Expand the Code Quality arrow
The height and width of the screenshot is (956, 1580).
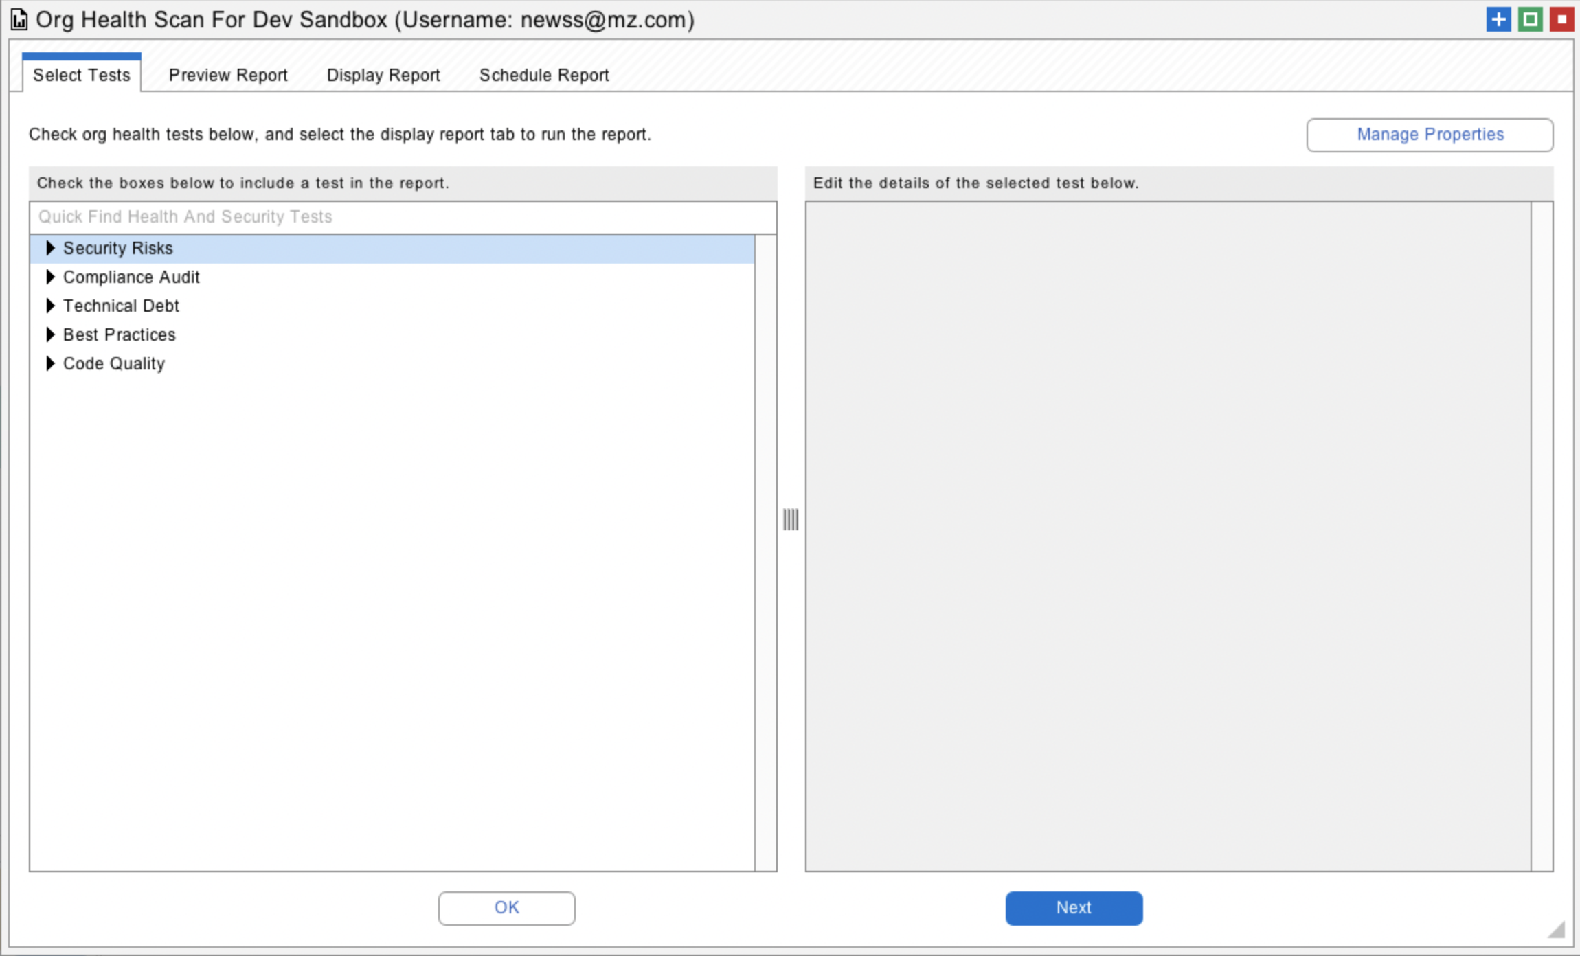pyautogui.click(x=50, y=363)
